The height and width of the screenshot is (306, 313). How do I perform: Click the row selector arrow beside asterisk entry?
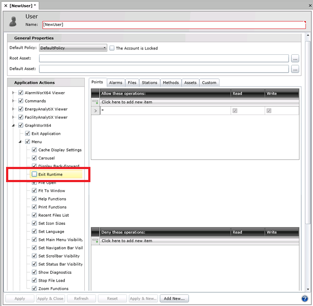[95, 111]
